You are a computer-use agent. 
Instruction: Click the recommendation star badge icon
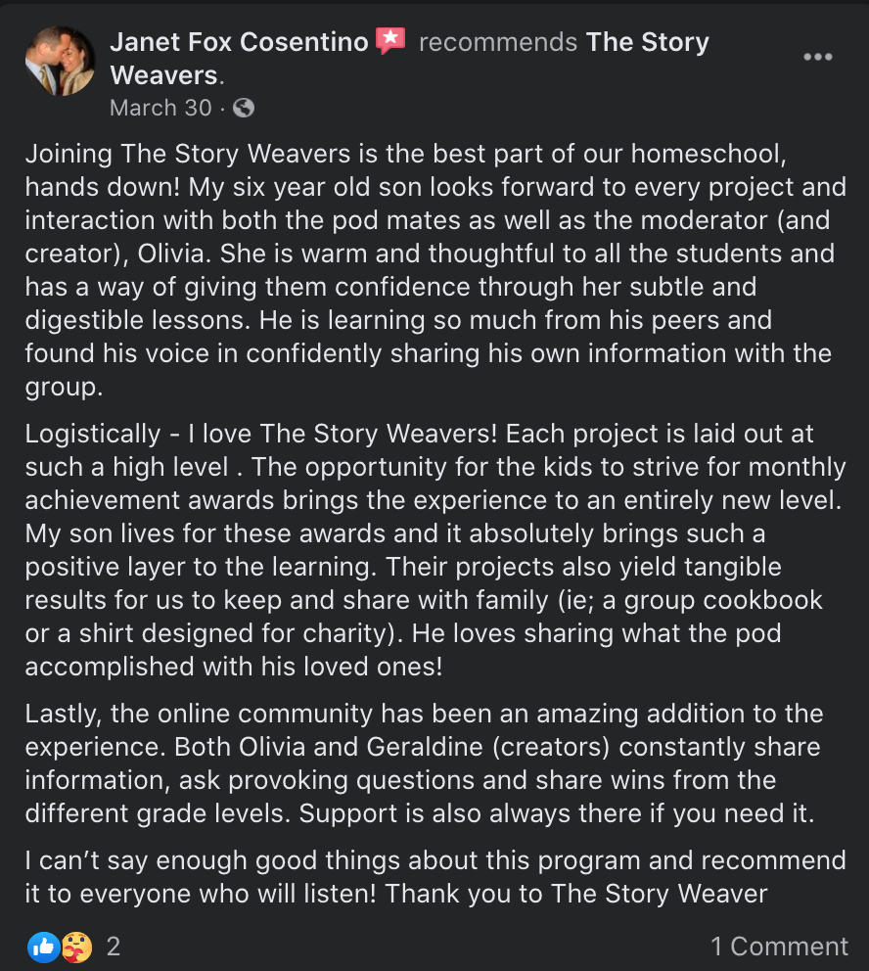pyautogui.click(x=390, y=41)
